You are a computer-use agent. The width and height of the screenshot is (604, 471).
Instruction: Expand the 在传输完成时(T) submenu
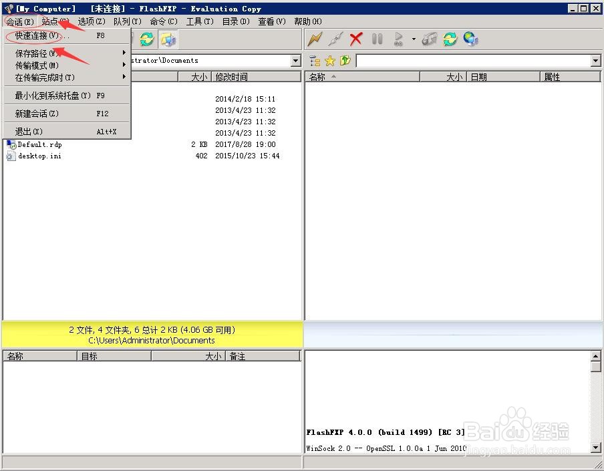[x=67, y=77]
